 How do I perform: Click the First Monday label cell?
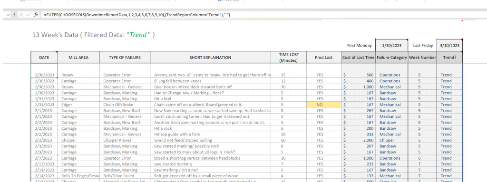coord(360,45)
